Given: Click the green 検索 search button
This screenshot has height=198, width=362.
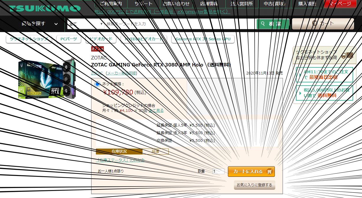Looking at the screenshot, I should [273, 24].
